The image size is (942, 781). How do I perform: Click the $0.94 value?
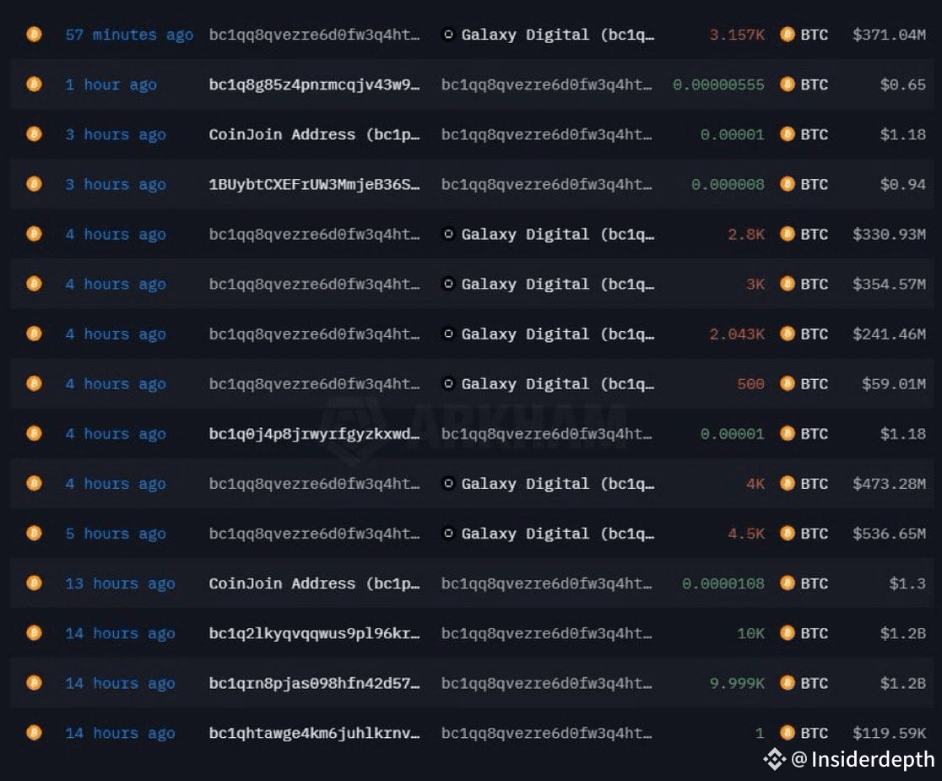tap(903, 184)
